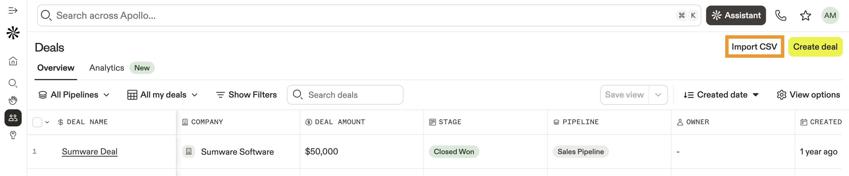
Task: Expand the sidebar navigation menu
Action: pos(13,10)
